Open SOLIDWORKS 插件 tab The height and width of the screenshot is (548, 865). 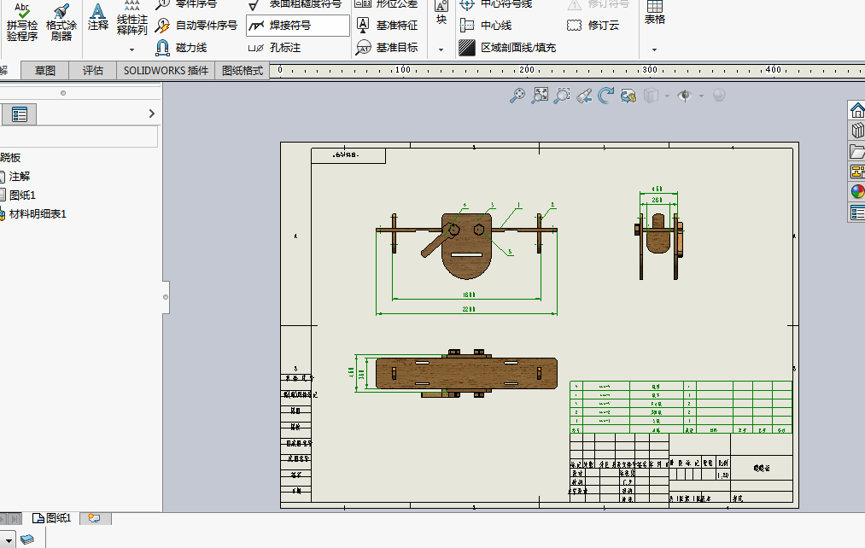point(166,71)
